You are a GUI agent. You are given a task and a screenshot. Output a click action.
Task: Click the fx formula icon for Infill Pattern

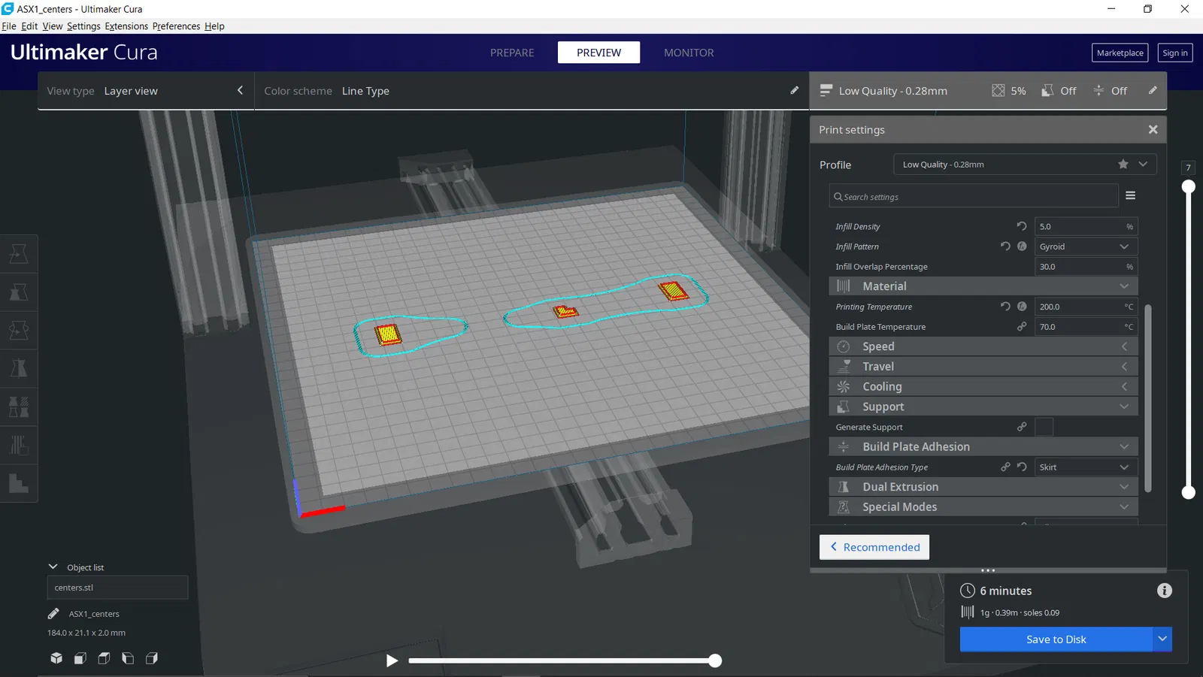1022,246
